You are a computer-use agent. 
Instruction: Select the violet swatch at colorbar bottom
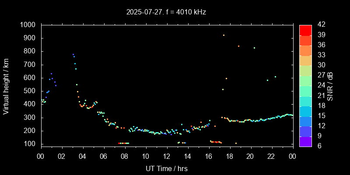click(305, 141)
